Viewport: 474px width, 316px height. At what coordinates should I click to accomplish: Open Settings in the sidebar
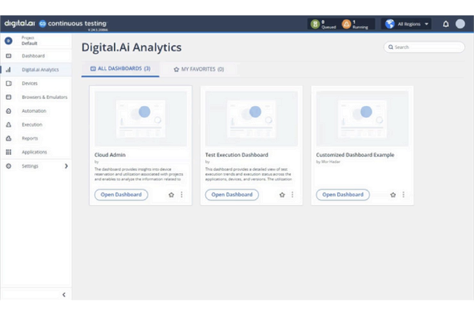(x=30, y=166)
